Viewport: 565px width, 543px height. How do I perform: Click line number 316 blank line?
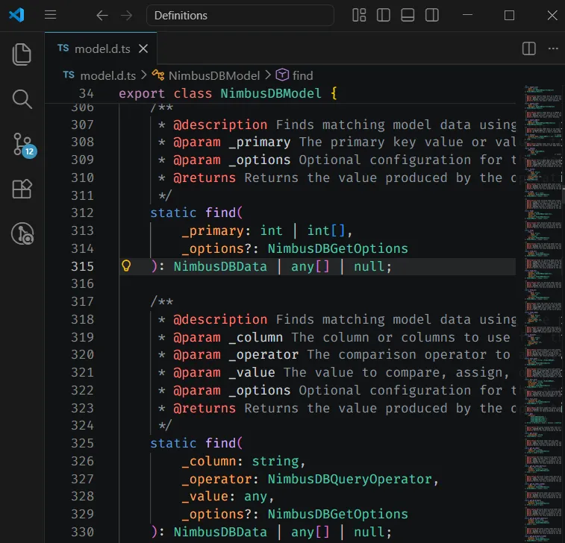tap(82, 283)
